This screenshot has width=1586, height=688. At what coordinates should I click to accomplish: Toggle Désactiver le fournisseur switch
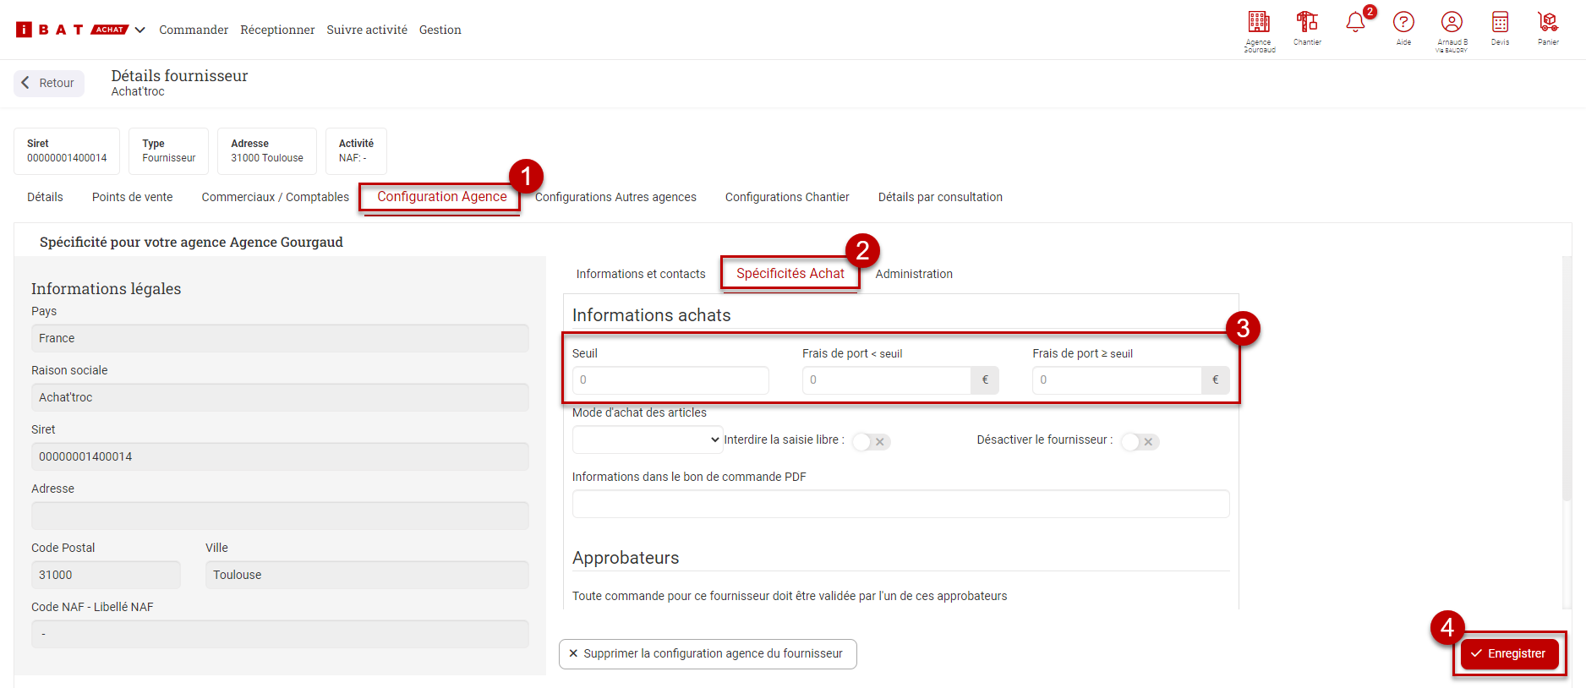tap(1140, 442)
